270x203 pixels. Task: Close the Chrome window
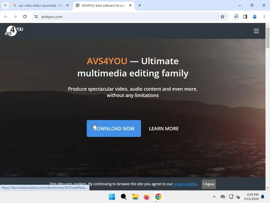coord(264,5)
